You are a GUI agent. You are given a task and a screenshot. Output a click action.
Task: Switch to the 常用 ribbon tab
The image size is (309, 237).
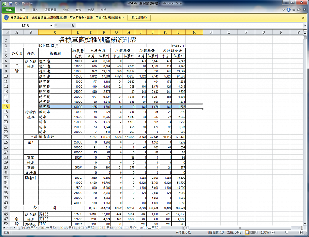click(22, 10)
